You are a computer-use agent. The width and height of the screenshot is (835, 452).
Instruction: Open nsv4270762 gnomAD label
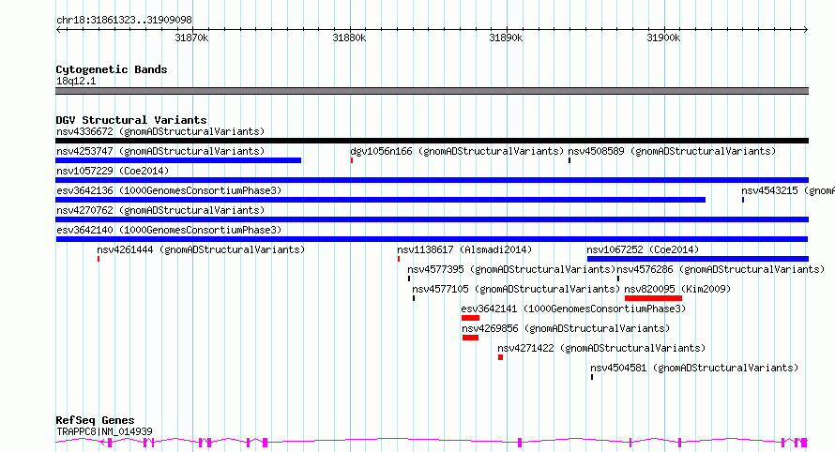click(160, 210)
